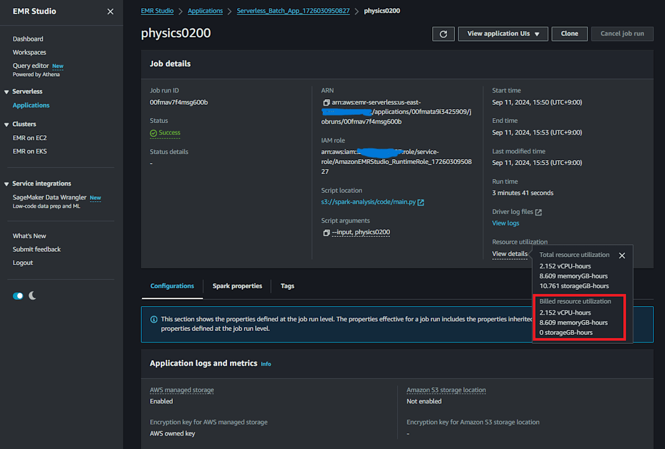Open EMR on EC2 clusters
Screen dimensions: 665x449
point(30,138)
